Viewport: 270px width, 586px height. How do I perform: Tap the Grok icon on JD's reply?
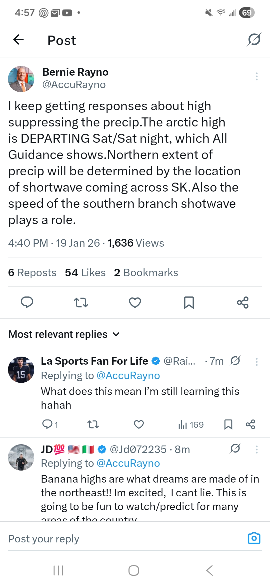coord(235,449)
